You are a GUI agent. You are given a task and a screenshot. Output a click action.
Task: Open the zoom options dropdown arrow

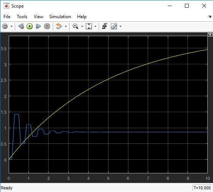[82, 26]
